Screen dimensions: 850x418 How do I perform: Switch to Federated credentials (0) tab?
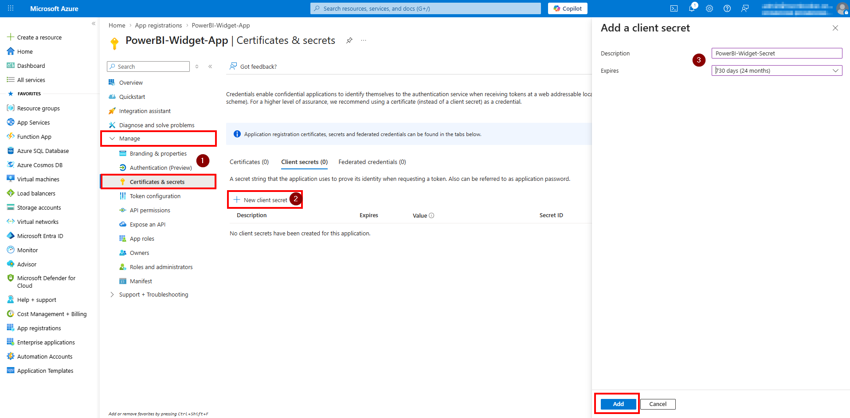[372, 162]
